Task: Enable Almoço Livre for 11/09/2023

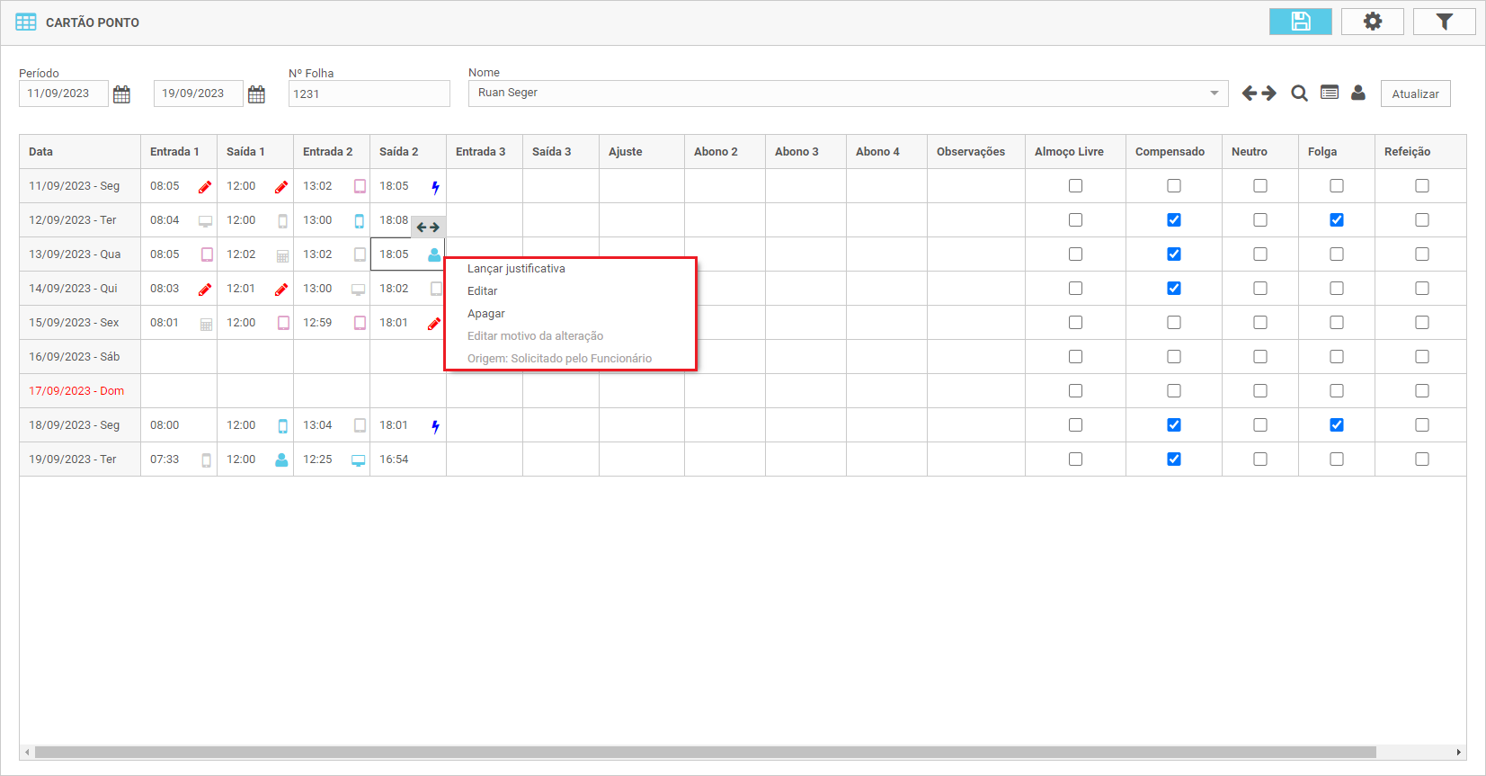Action: (x=1075, y=186)
